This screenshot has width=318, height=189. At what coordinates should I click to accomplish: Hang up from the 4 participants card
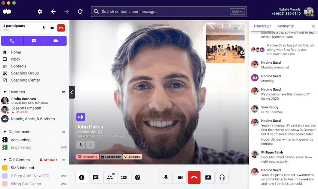(61, 28)
